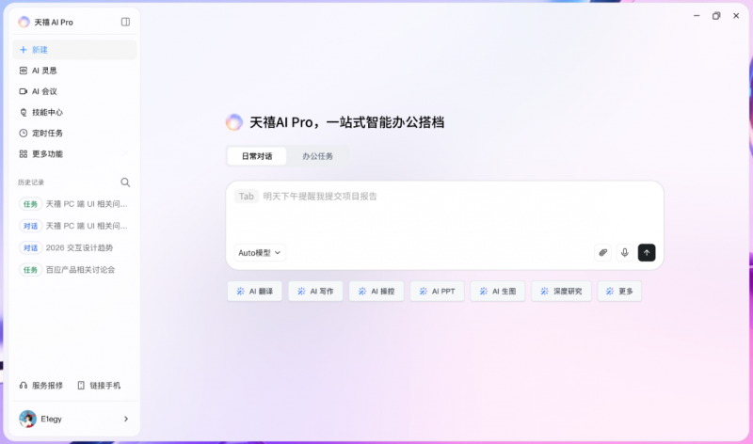The height and width of the screenshot is (444, 753).
Task: Close the 天禧 AI Pro window
Action: (x=736, y=16)
